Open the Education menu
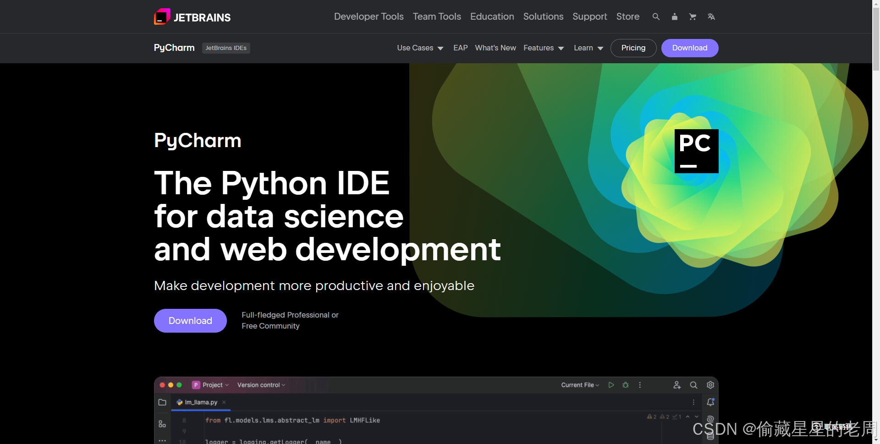Screen dimensions: 880x444 click(492, 16)
